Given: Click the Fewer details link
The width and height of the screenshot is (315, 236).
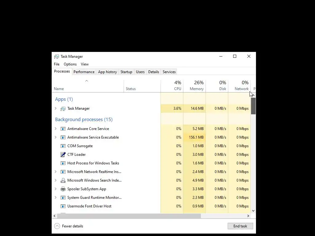Looking at the screenshot, I should click(73, 226).
